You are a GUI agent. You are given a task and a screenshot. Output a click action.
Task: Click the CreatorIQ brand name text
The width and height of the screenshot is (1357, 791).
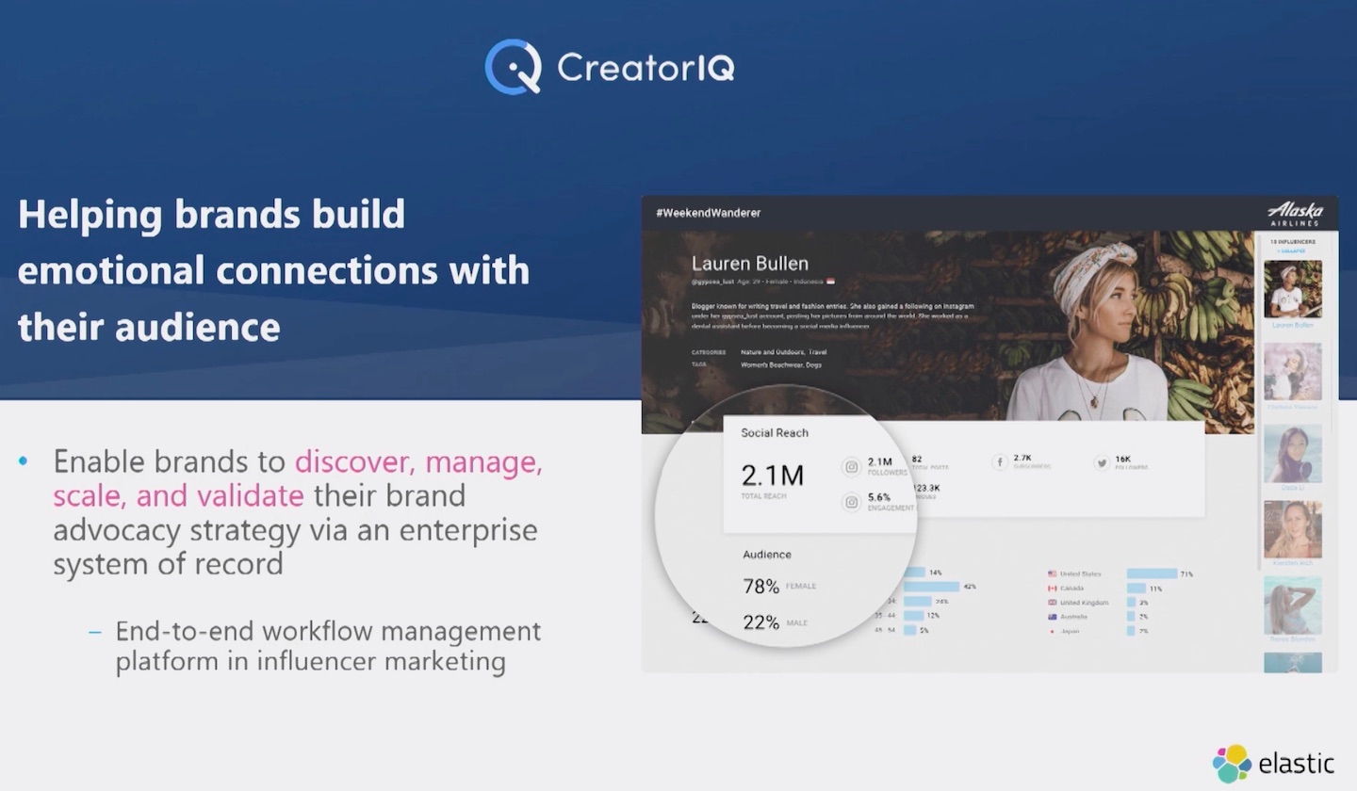pyautogui.click(x=646, y=67)
